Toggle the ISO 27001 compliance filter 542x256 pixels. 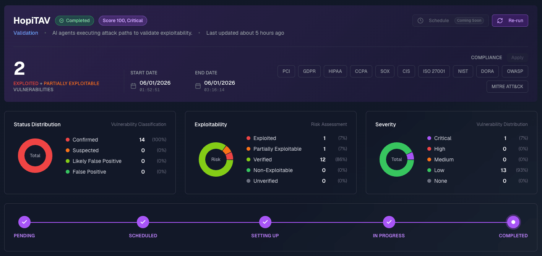click(434, 71)
